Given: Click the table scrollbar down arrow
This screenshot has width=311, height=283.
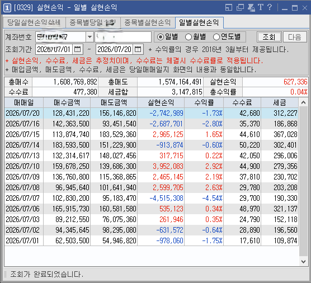Looking at the screenshot, I should click(303, 262).
